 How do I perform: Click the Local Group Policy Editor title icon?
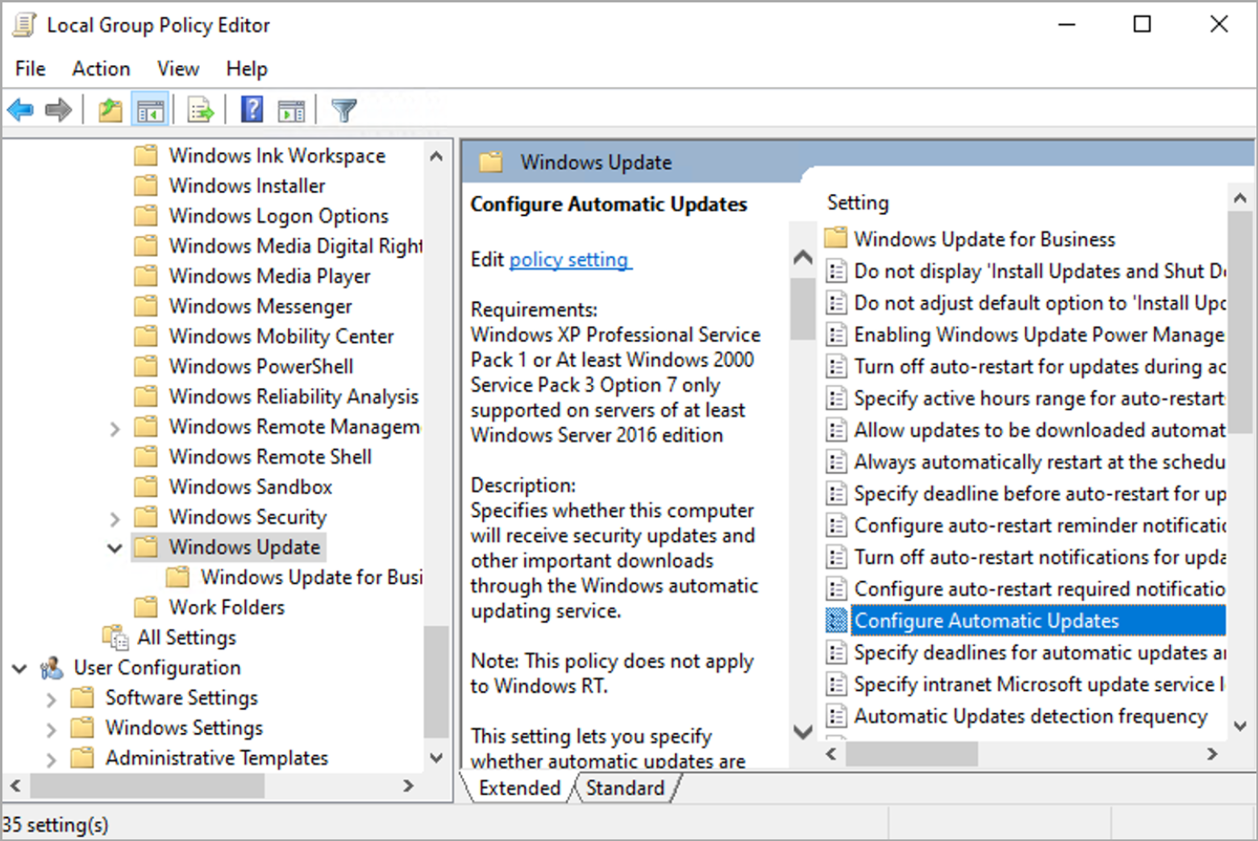(x=24, y=25)
